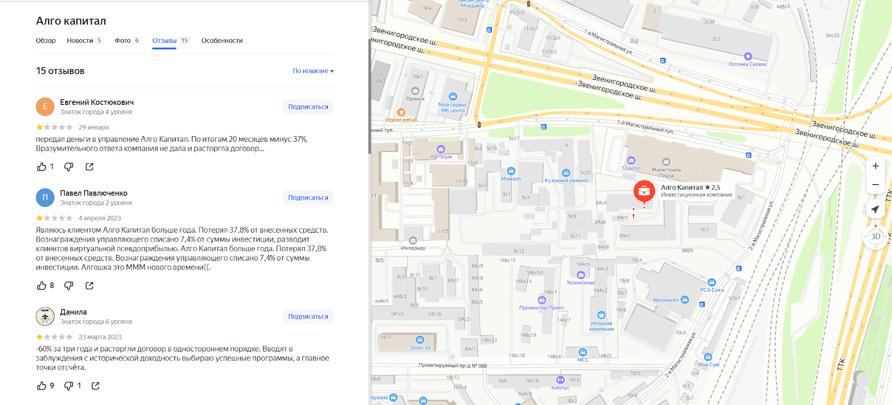
Task: Open the Трактат place marker
Action: point(631,161)
